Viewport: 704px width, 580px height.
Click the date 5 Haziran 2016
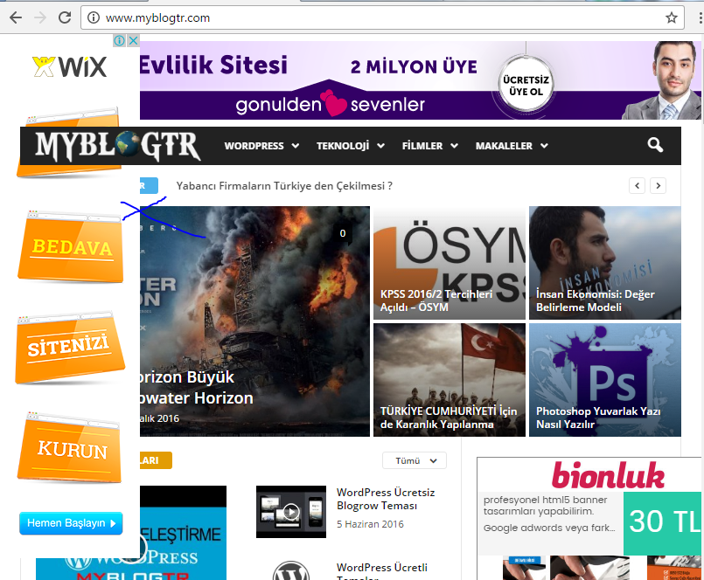[x=370, y=524]
